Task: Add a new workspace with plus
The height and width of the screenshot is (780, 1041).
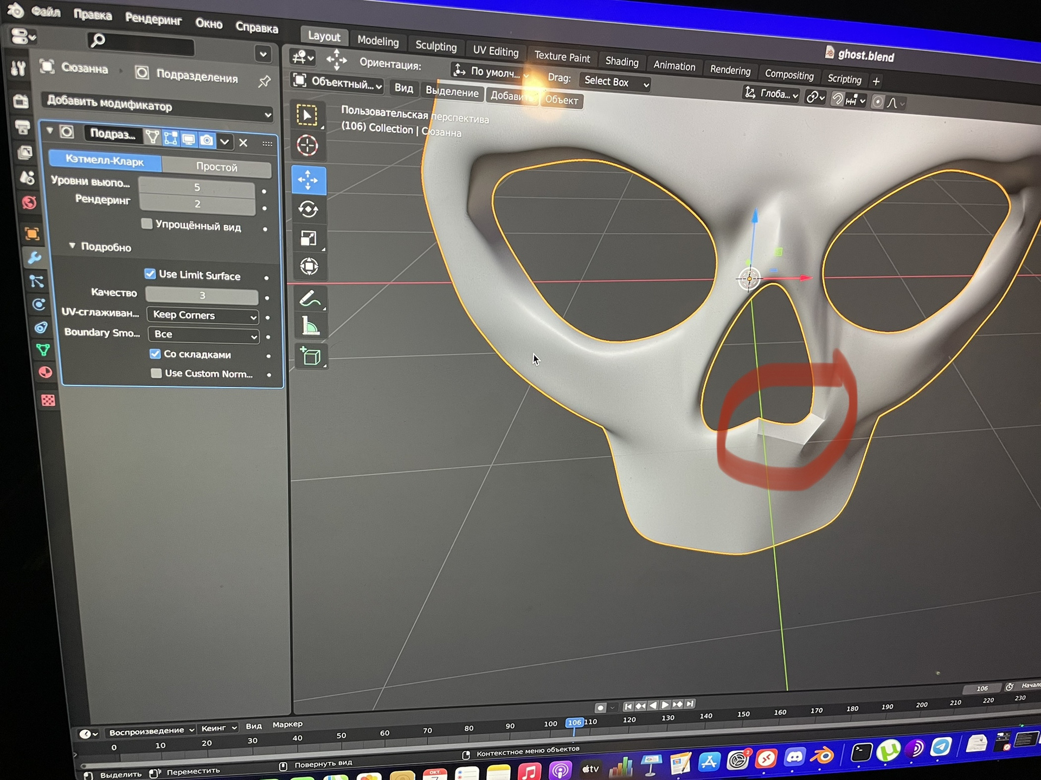Action: tap(876, 81)
